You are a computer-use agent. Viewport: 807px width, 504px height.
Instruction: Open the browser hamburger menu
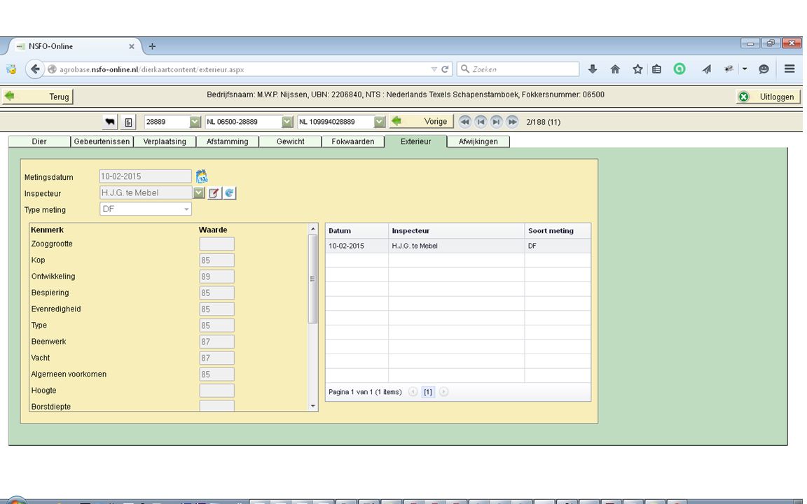789,69
